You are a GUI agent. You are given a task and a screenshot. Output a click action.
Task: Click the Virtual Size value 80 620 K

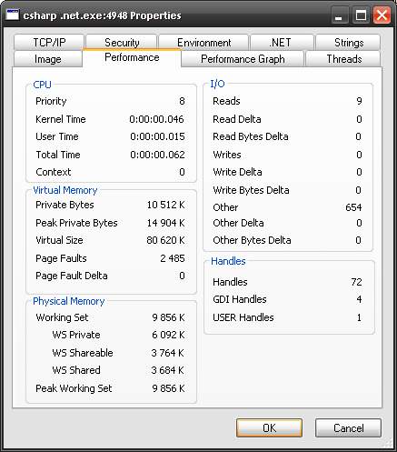tap(165, 240)
